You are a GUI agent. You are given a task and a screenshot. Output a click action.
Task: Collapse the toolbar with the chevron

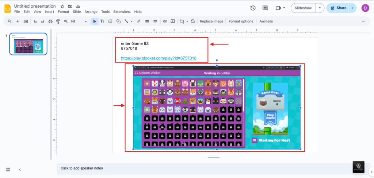(x=363, y=22)
